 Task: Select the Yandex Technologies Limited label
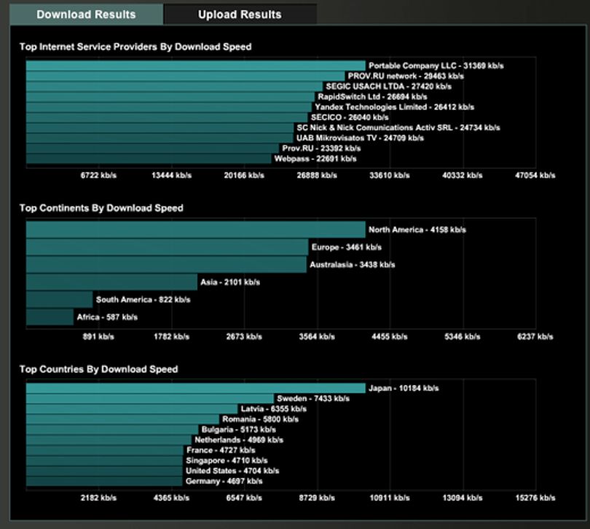tap(394, 107)
